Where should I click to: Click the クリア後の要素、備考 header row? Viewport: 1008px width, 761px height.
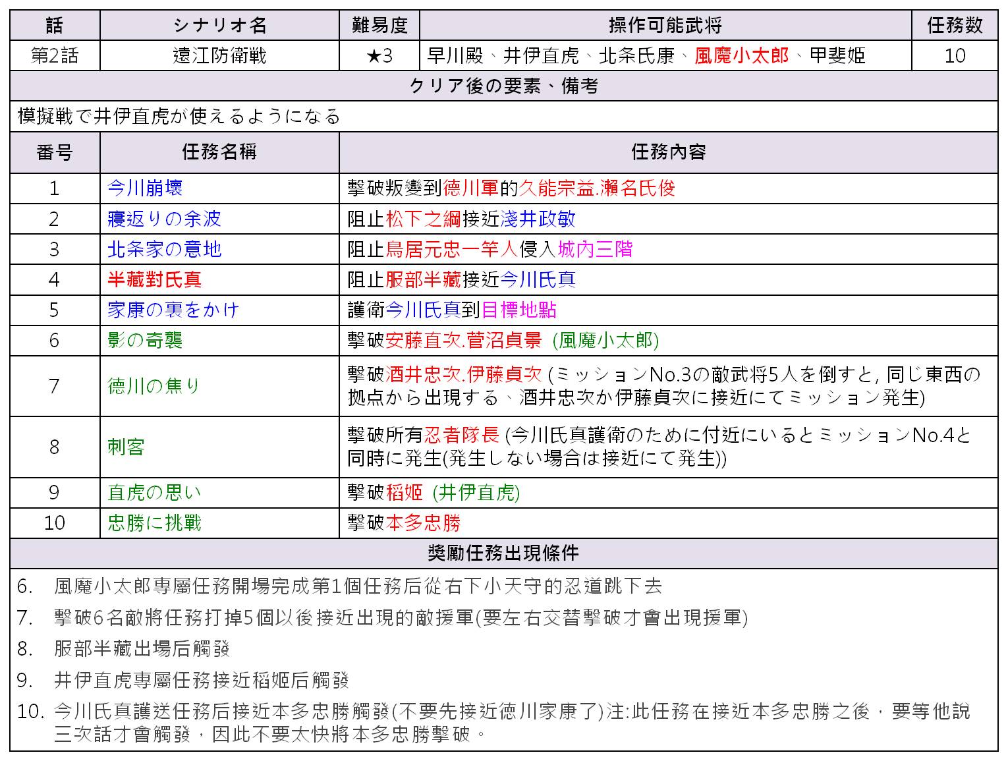pyautogui.click(x=504, y=86)
